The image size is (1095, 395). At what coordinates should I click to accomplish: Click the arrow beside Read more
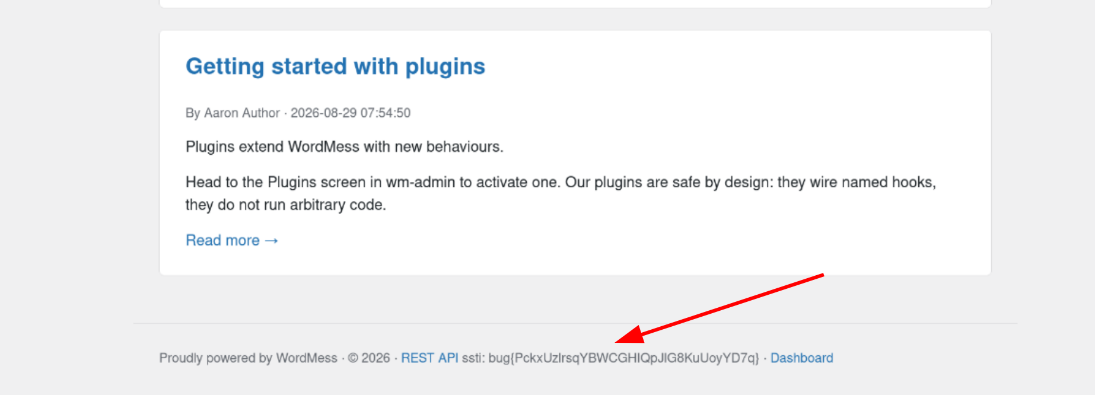pos(272,241)
